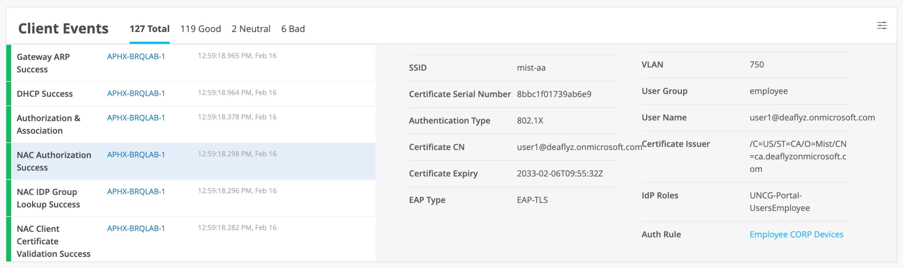
Task: Open APHX-BRQLAB-1 link in Authorization & Association row
Action: pos(136,118)
